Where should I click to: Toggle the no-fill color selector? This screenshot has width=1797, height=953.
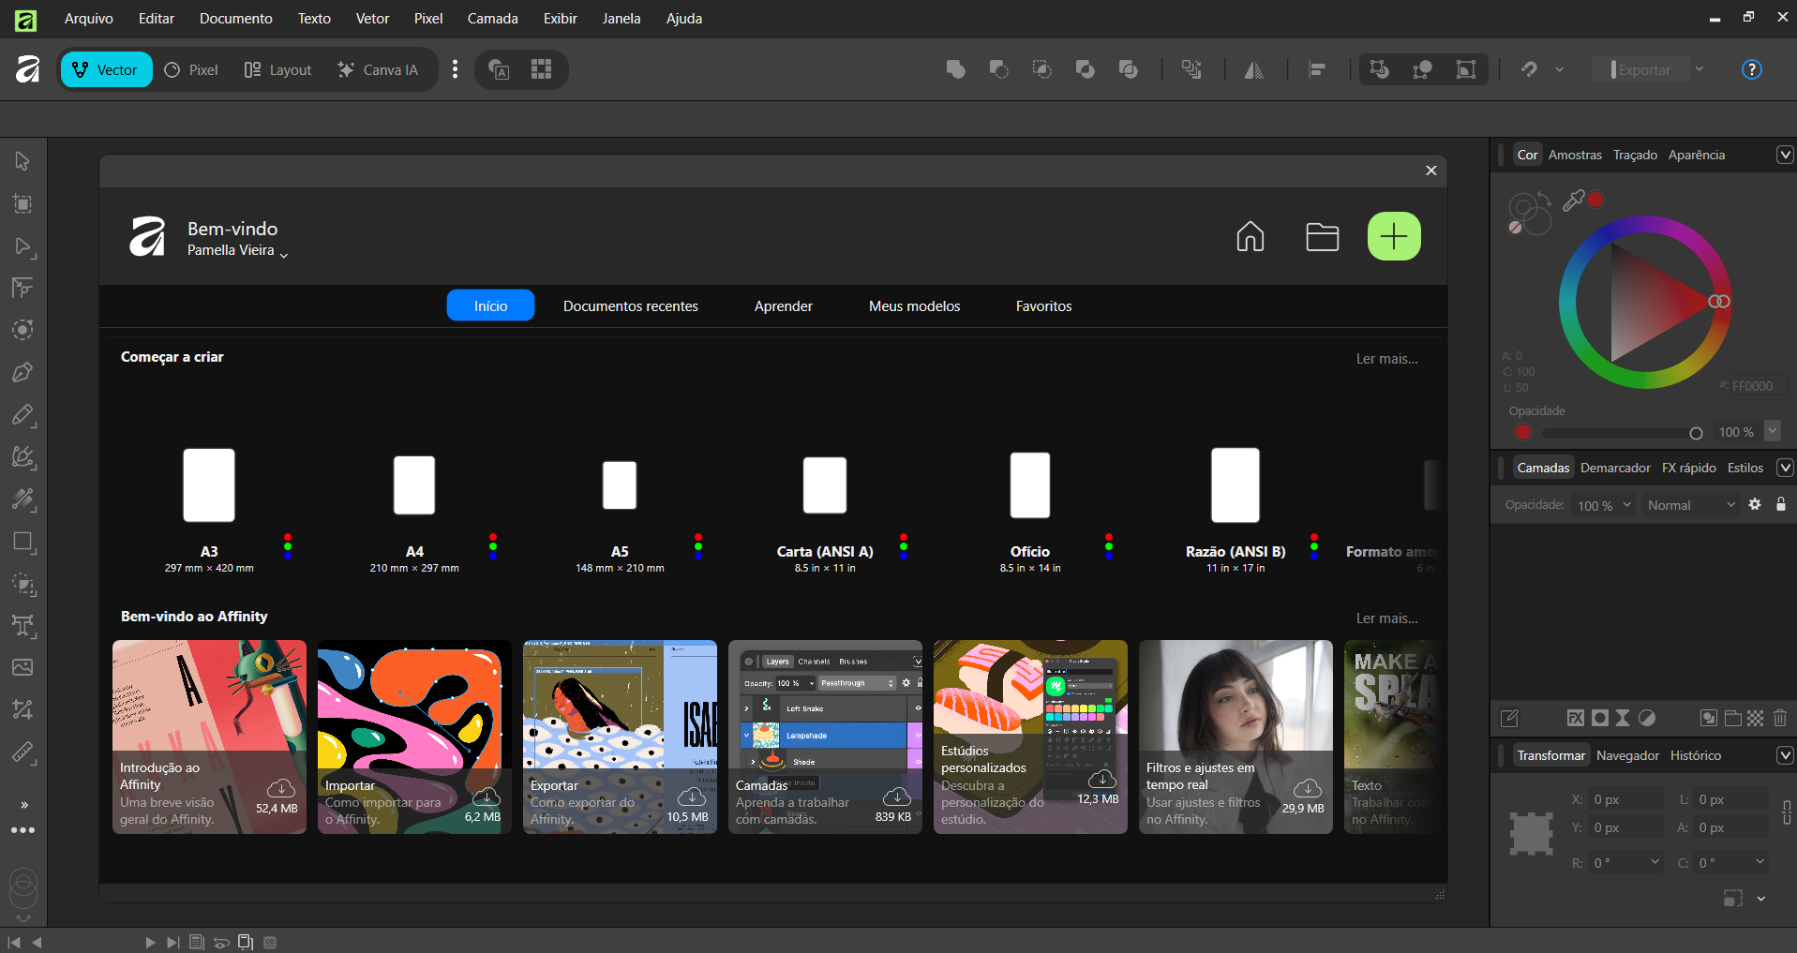coord(1515,228)
